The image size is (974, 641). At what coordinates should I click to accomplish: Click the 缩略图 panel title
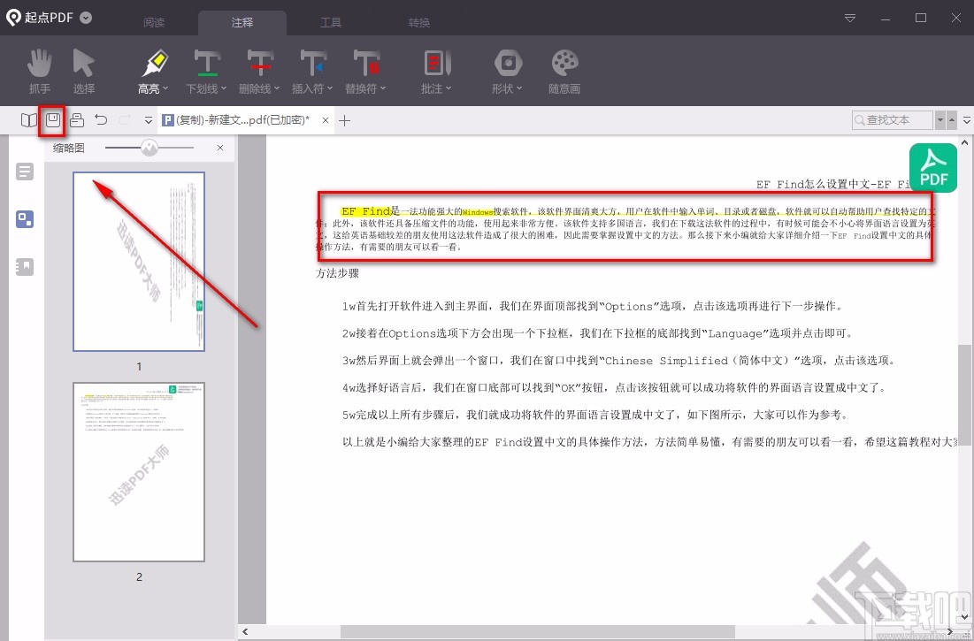point(68,148)
